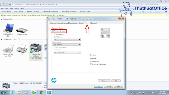Open the Pages per sheet dropdown

(66, 45)
